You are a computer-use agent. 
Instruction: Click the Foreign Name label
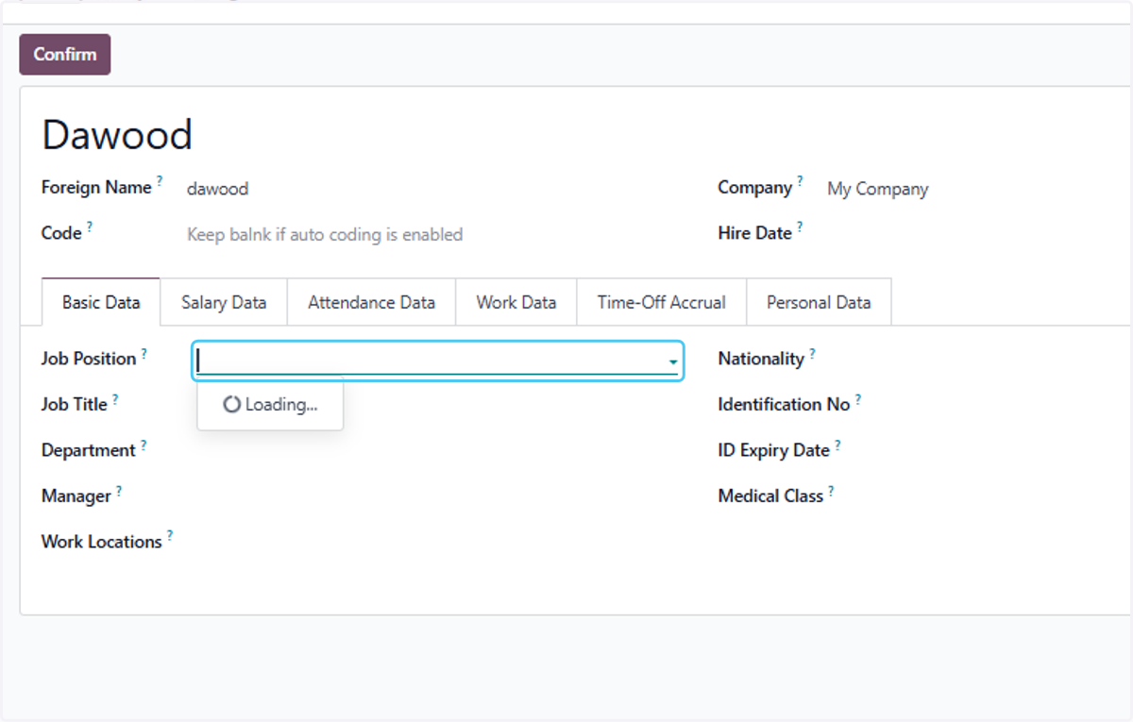click(x=96, y=188)
